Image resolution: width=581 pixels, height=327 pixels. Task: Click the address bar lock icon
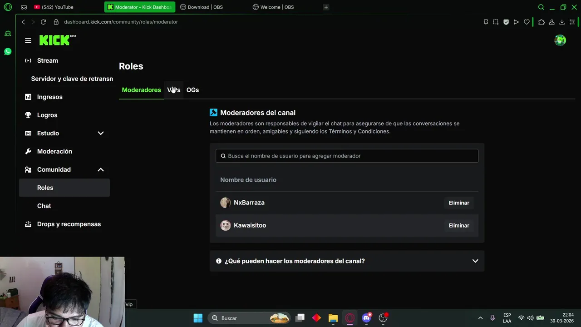[x=56, y=22]
